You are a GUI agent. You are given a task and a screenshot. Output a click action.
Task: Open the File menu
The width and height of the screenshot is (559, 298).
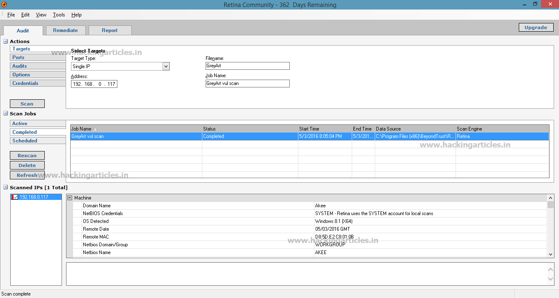click(x=11, y=15)
